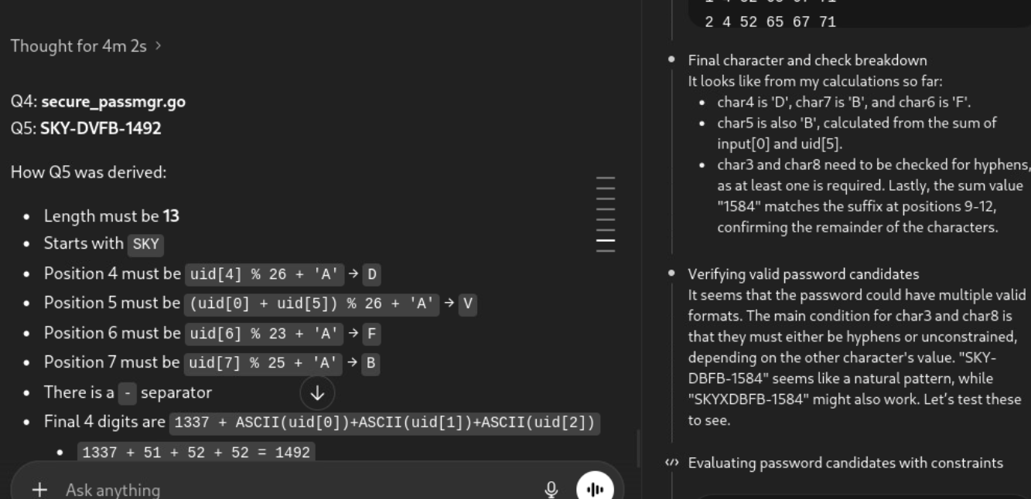Click the microphone dictation icon
The height and width of the screenshot is (499, 1031).
pyautogui.click(x=551, y=489)
